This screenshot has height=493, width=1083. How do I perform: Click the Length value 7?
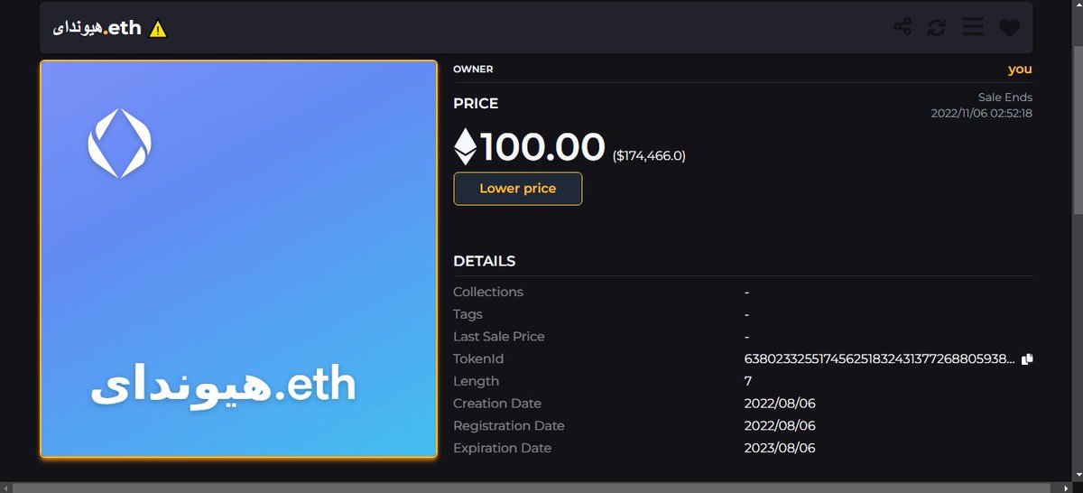click(748, 381)
